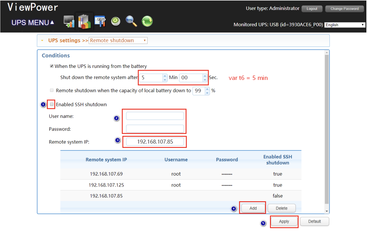Click the User name input field
Screen dimensions: 368x233
pyautogui.click(x=155, y=116)
